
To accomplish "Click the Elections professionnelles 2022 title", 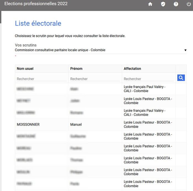I will click(36, 4).
